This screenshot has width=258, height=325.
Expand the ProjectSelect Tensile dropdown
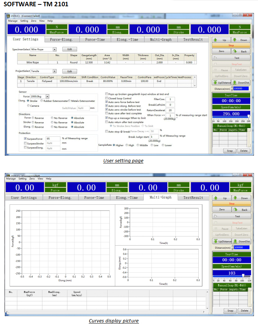click(x=54, y=71)
